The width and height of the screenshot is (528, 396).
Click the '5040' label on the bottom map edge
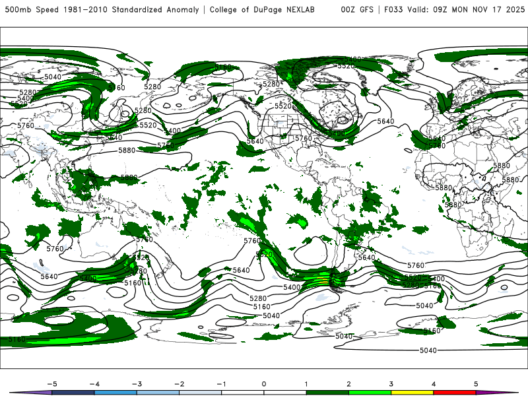pos(428,350)
